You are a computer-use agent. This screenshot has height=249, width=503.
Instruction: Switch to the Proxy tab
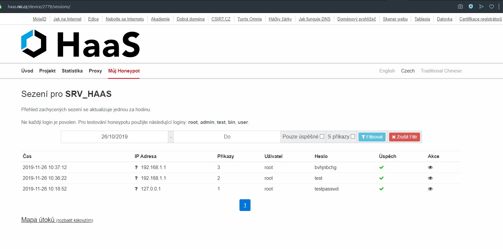click(95, 71)
